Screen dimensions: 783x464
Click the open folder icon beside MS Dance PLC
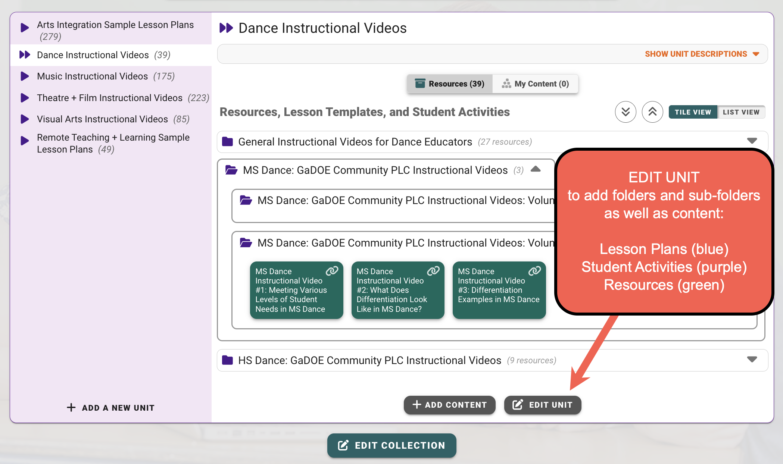click(231, 170)
